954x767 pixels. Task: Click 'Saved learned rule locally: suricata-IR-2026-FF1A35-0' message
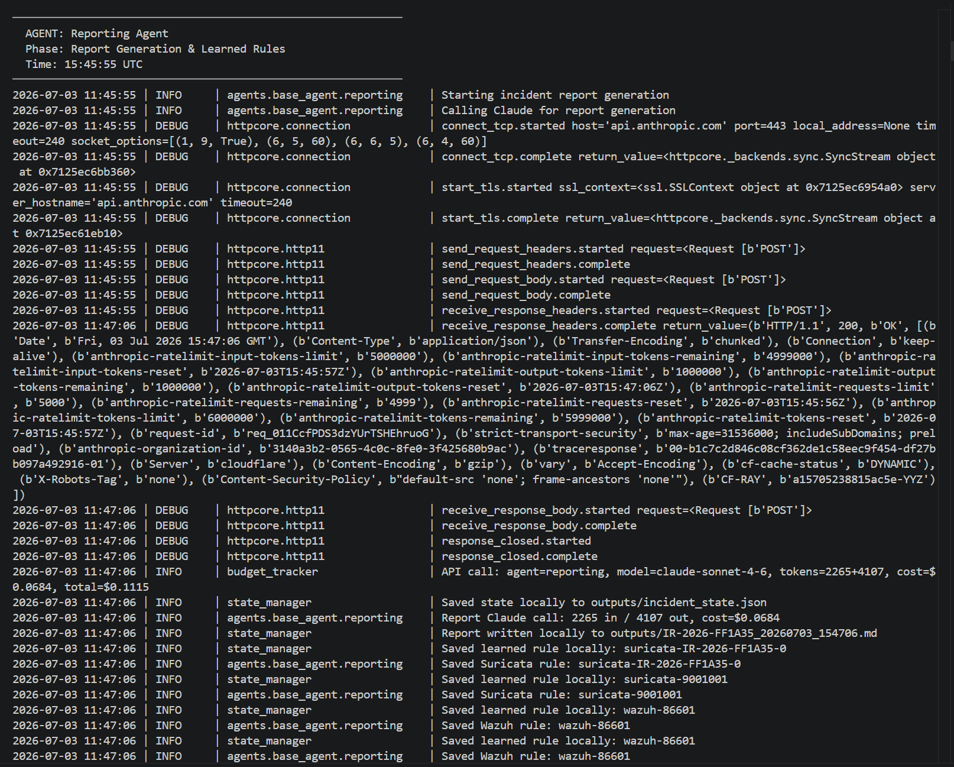click(x=614, y=649)
